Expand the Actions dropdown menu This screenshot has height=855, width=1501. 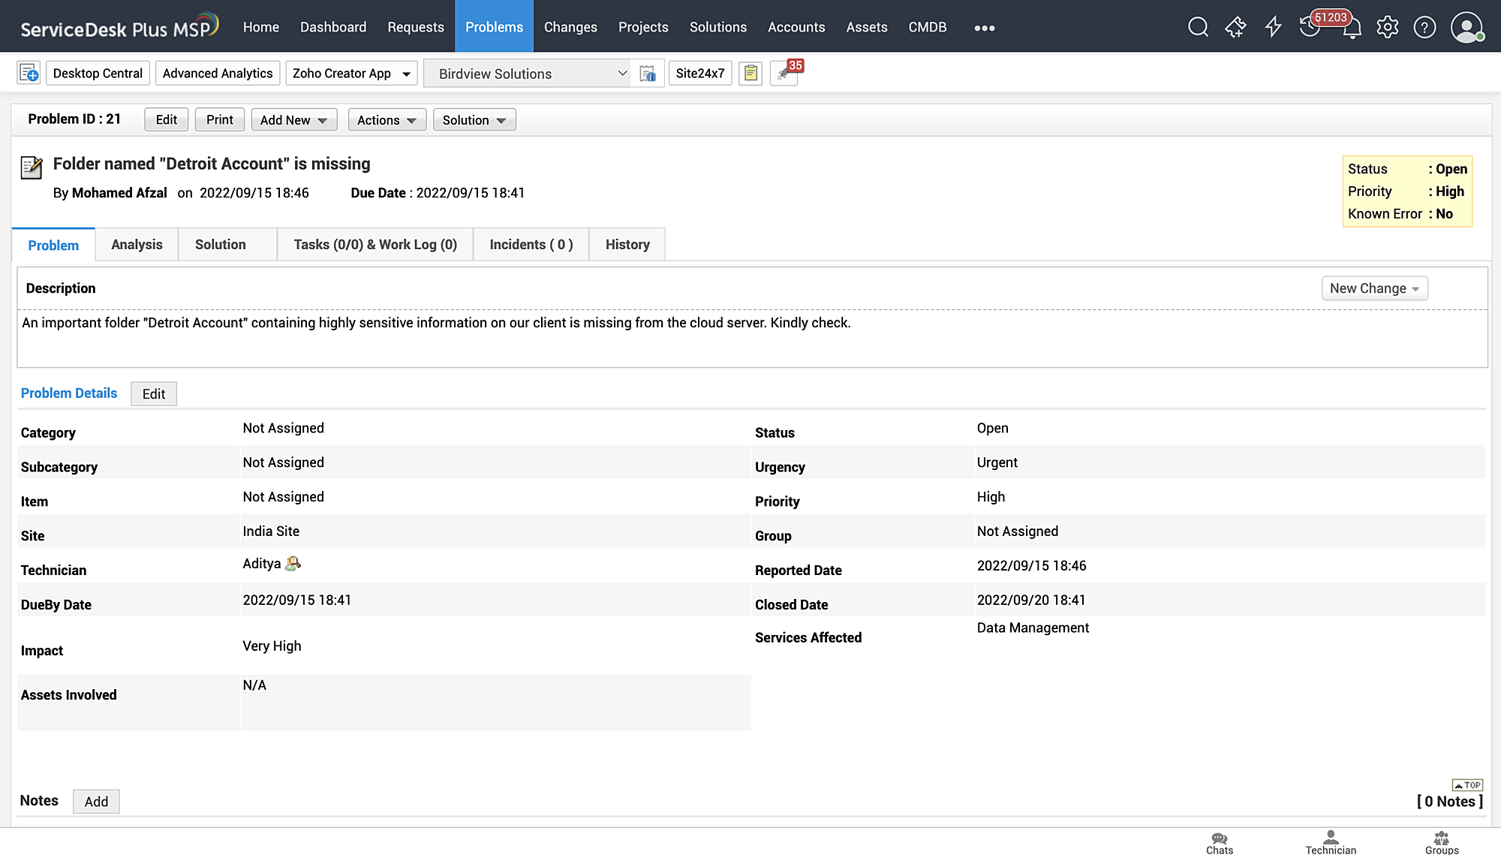click(x=386, y=119)
